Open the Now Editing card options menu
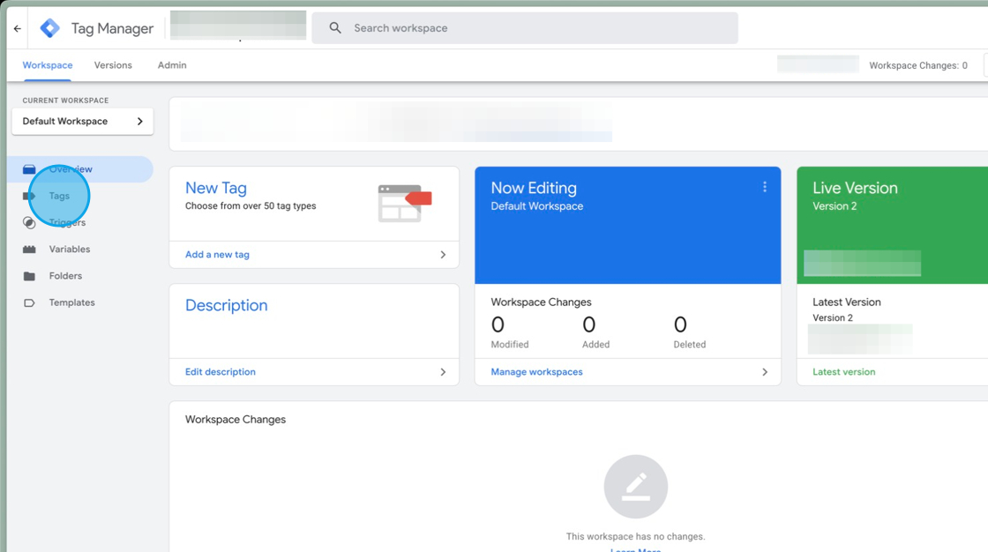Screen dimensions: 988x552 (x=764, y=187)
